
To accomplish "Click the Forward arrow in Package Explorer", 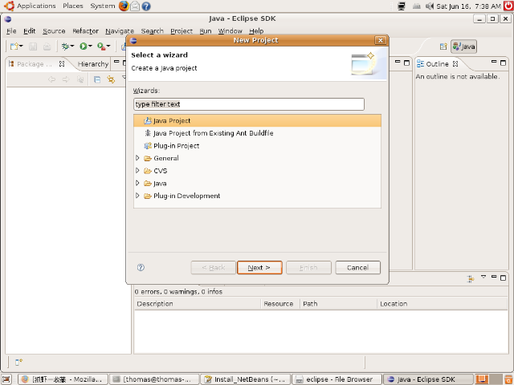I will tap(66, 79).
